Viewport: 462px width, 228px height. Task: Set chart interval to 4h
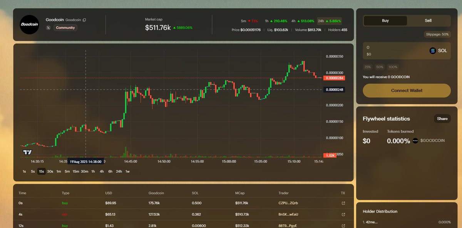[x=102, y=172]
